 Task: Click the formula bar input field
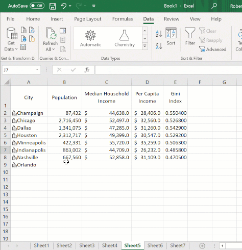pyautogui.click(x=168, y=70)
